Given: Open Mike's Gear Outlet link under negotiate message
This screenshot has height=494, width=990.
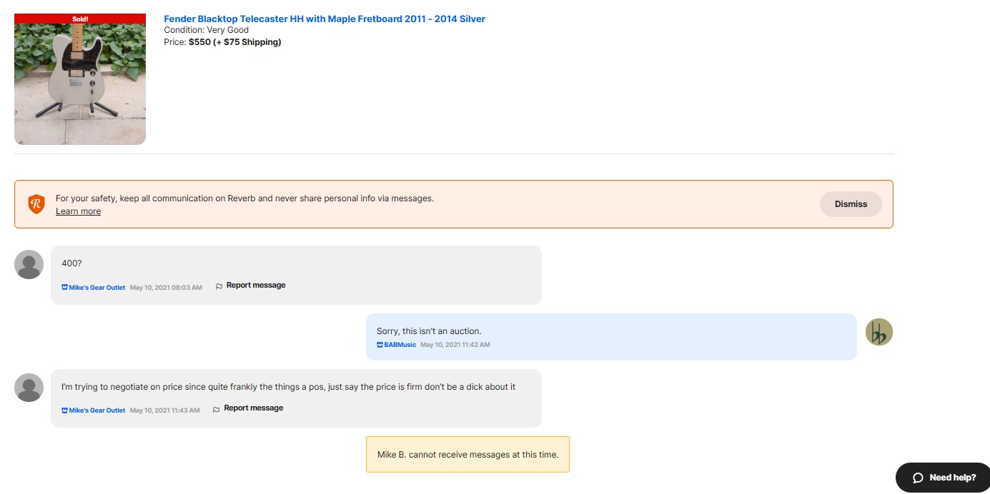Looking at the screenshot, I should [97, 410].
